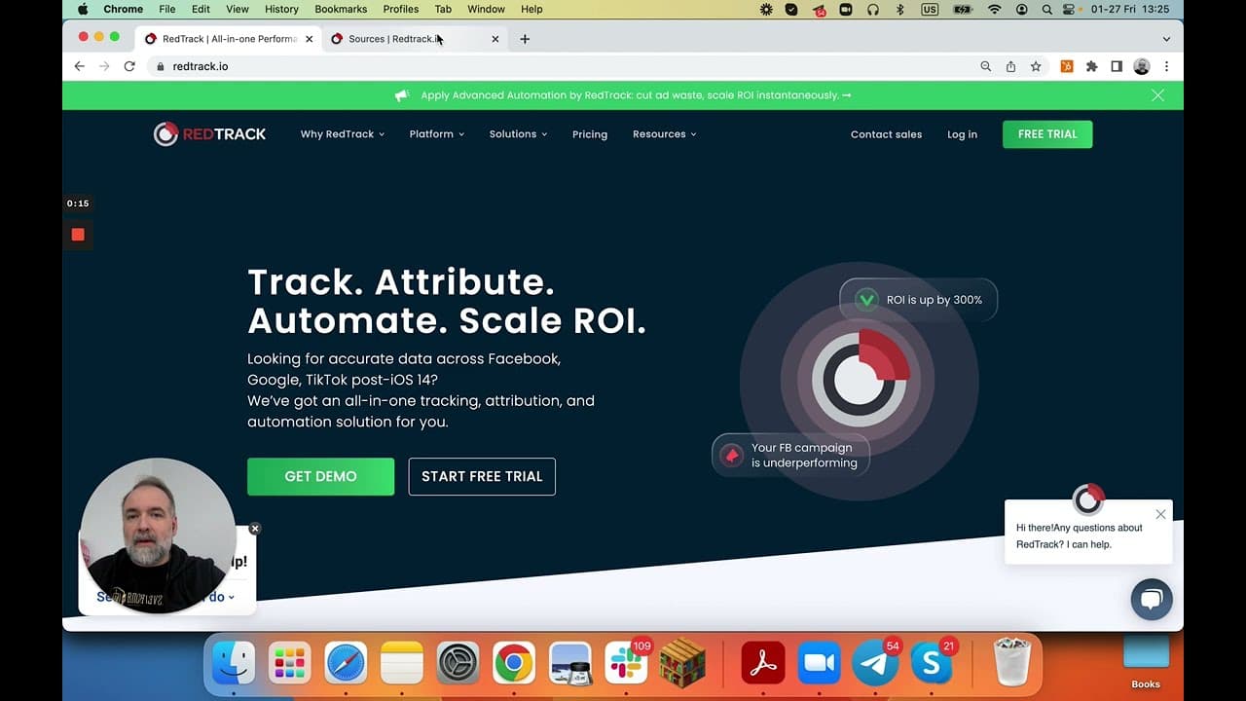Open Zoom from the Dock
1246x701 pixels.
pyautogui.click(x=819, y=663)
